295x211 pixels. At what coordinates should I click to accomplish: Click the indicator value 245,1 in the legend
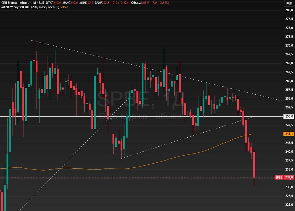coord(65,7)
